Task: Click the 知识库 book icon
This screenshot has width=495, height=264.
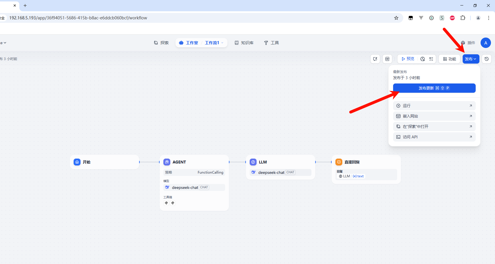Action: click(237, 43)
